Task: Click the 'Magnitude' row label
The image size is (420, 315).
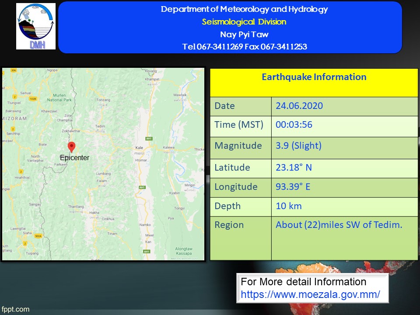Action: [238, 146]
